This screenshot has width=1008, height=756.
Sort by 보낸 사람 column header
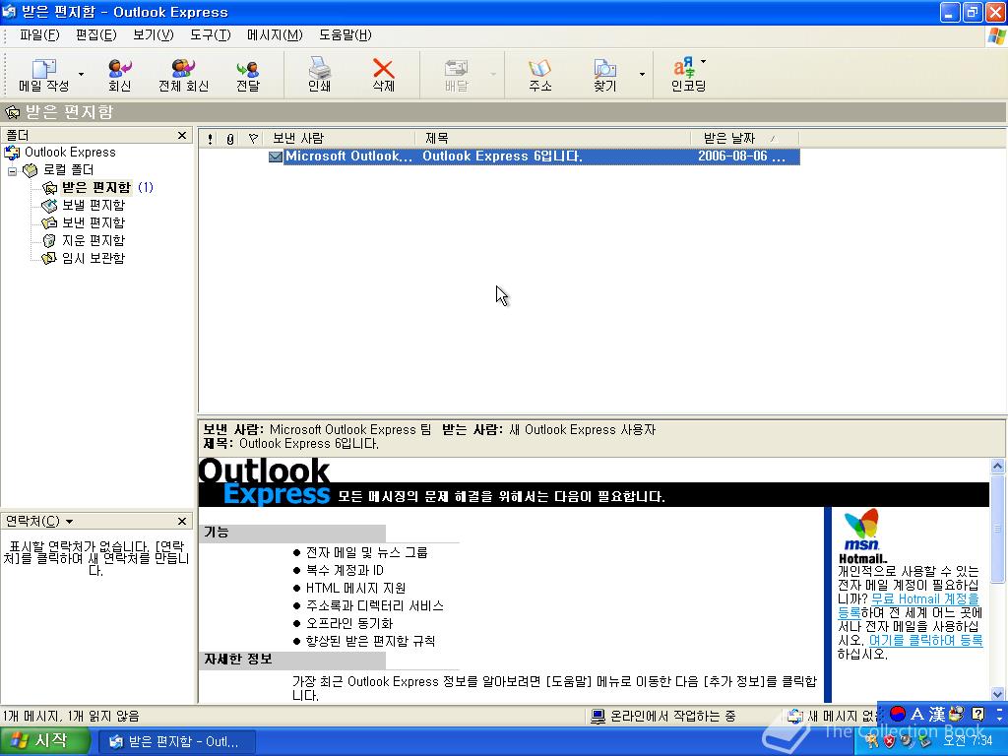point(340,138)
